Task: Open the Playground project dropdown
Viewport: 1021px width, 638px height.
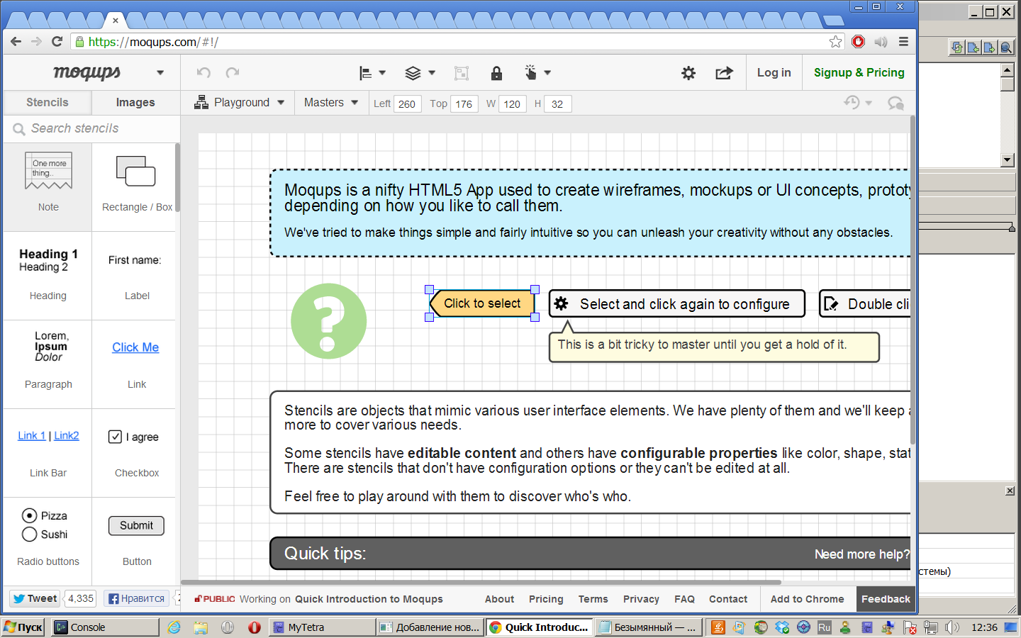Action: (x=239, y=103)
